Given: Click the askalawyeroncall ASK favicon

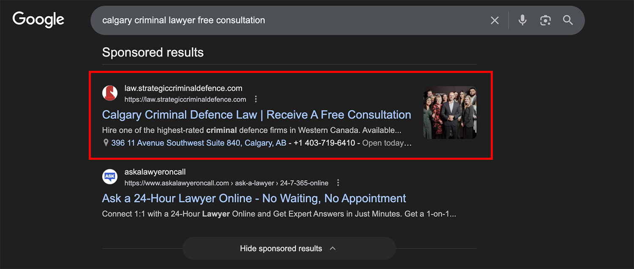Looking at the screenshot, I should pyautogui.click(x=110, y=177).
